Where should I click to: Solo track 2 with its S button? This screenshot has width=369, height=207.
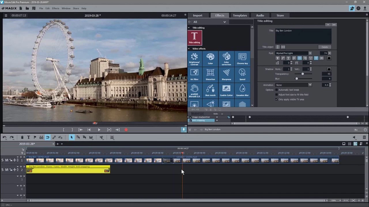(x=3, y=170)
